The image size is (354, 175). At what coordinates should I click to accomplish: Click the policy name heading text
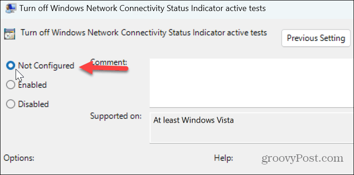tap(144, 33)
